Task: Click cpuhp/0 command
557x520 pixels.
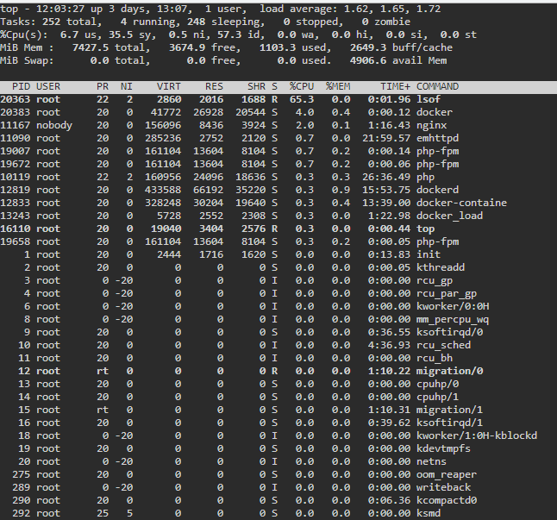Action: (x=437, y=384)
